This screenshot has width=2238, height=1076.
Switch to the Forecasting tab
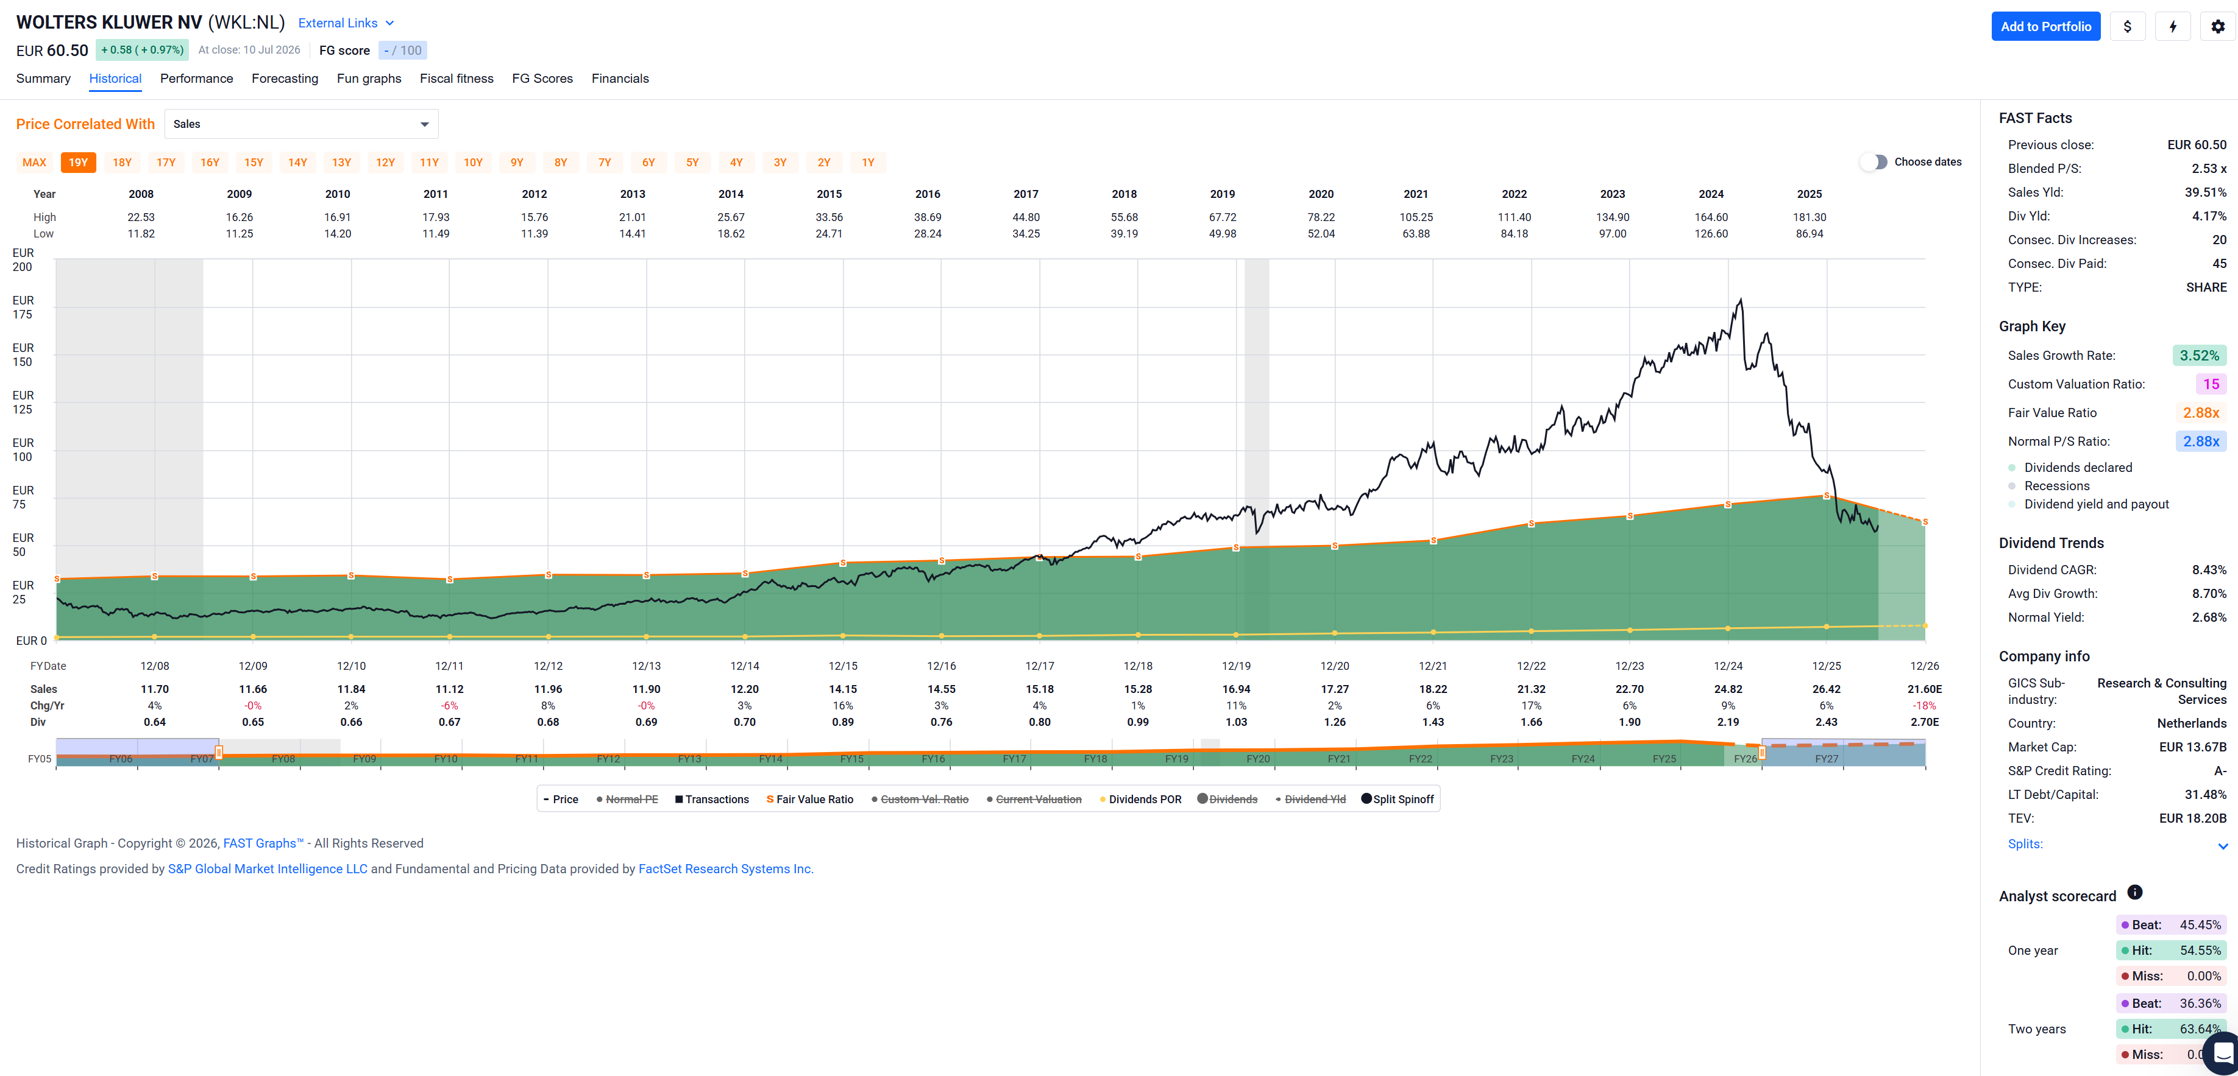[x=285, y=78]
